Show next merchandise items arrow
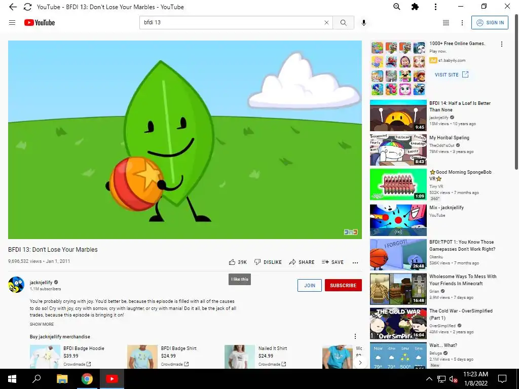Image resolution: width=519 pixels, height=389 pixels. click(360, 362)
